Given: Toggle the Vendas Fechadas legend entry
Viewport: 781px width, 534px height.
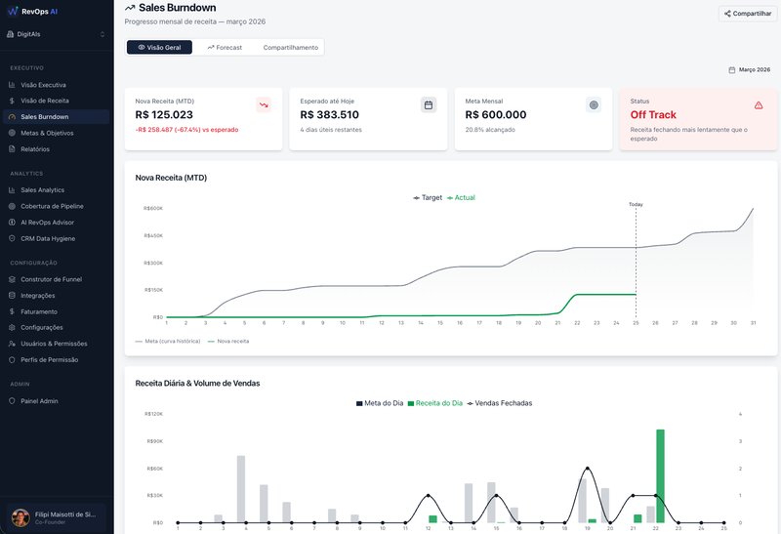Looking at the screenshot, I should (x=500, y=403).
